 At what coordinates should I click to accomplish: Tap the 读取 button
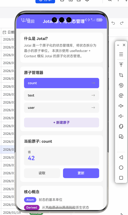pos(42,173)
